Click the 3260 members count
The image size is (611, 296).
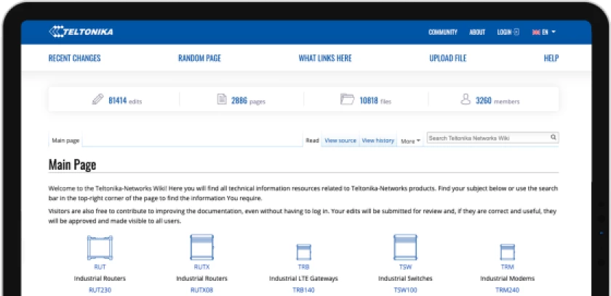[x=484, y=101]
